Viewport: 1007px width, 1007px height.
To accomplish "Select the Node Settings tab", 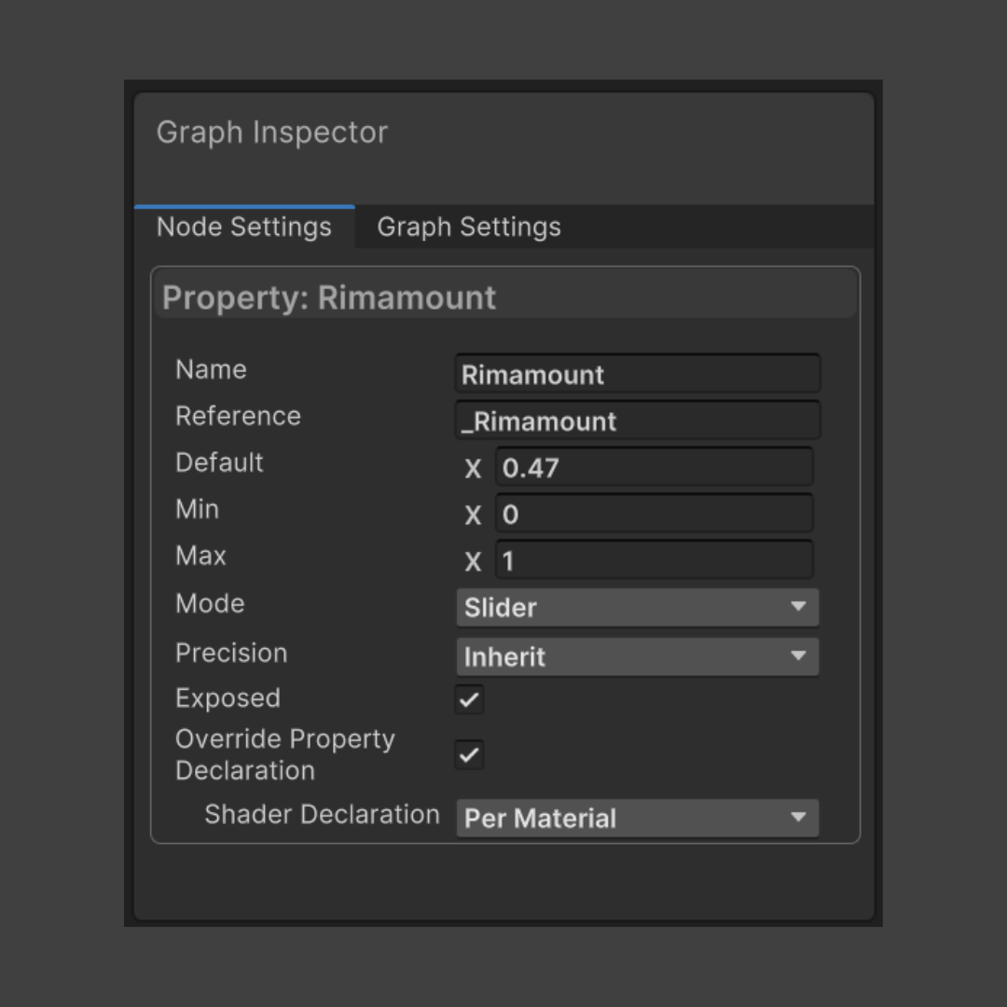I will pyautogui.click(x=244, y=227).
